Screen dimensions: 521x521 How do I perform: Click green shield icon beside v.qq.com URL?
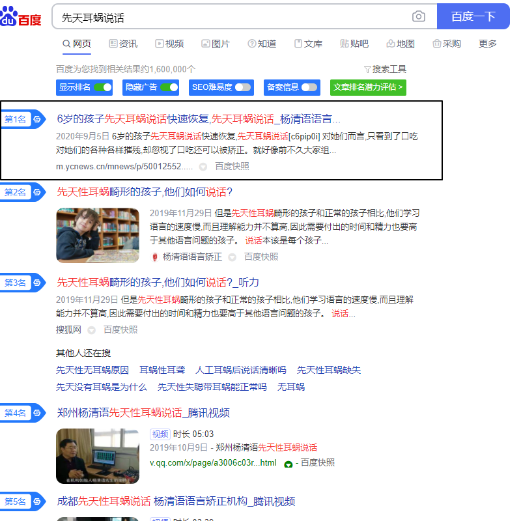pos(289,464)
